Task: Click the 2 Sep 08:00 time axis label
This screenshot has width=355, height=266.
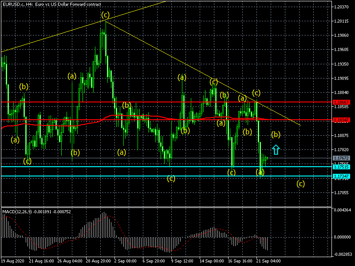Action: 125,262
